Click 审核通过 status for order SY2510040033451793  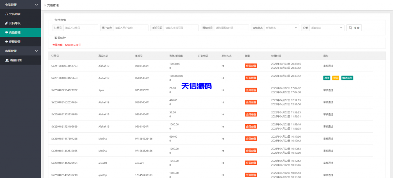click(329, 66)
